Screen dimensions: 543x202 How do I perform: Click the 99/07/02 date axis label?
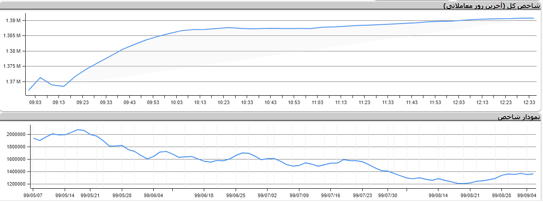[268, 195]
